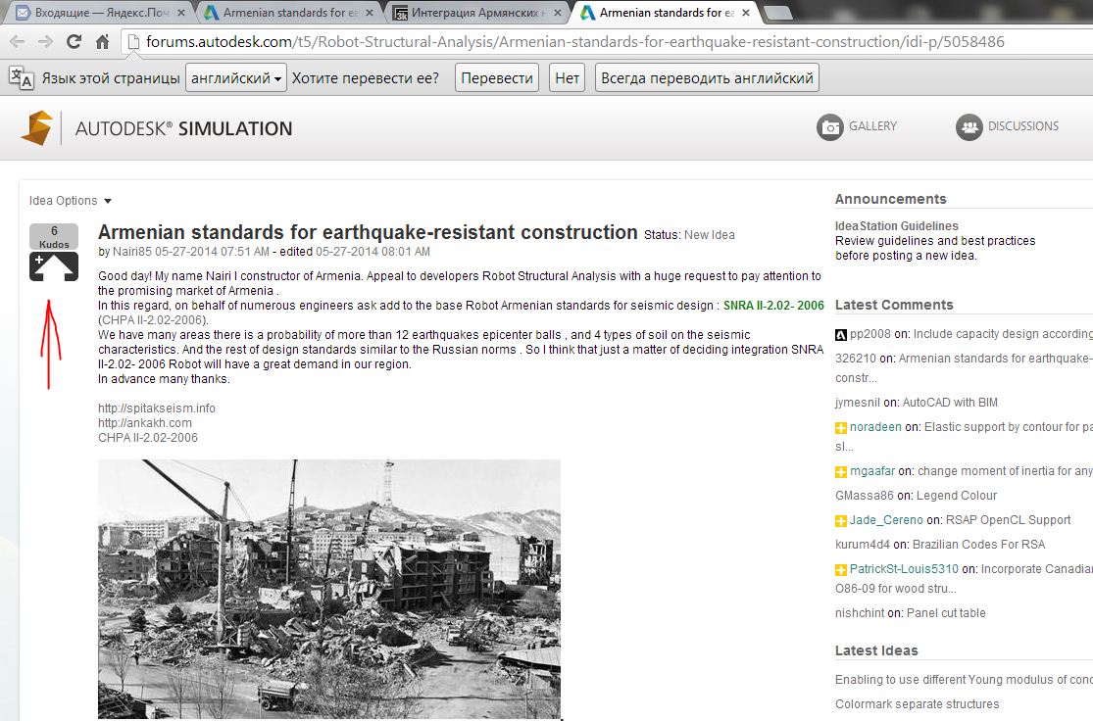Open the spitakseism.info link

(x=156, y=409)
